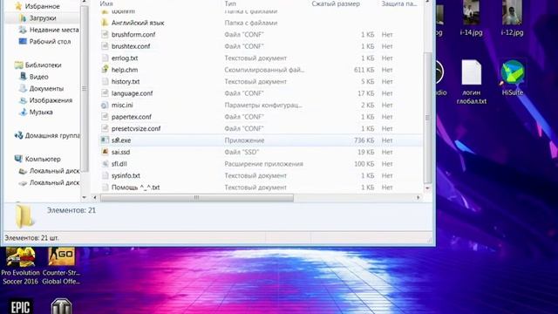Image resolution: width=558 pixels, height=314 pixels.
Task: Click the help.chm file icon
Action: [105, 70]
